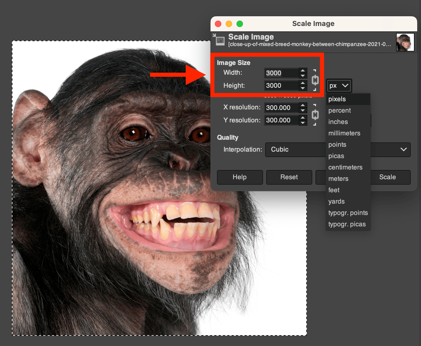Click the Help button

(240, 177)
